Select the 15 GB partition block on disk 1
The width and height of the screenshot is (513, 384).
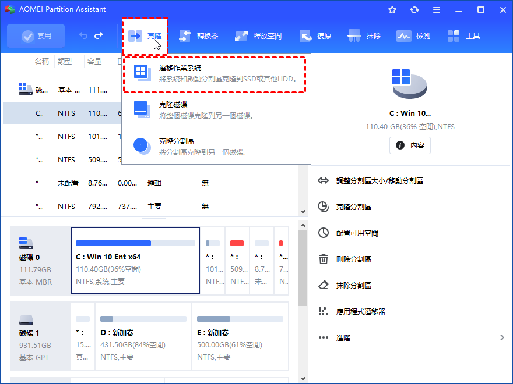pos(83,336)
